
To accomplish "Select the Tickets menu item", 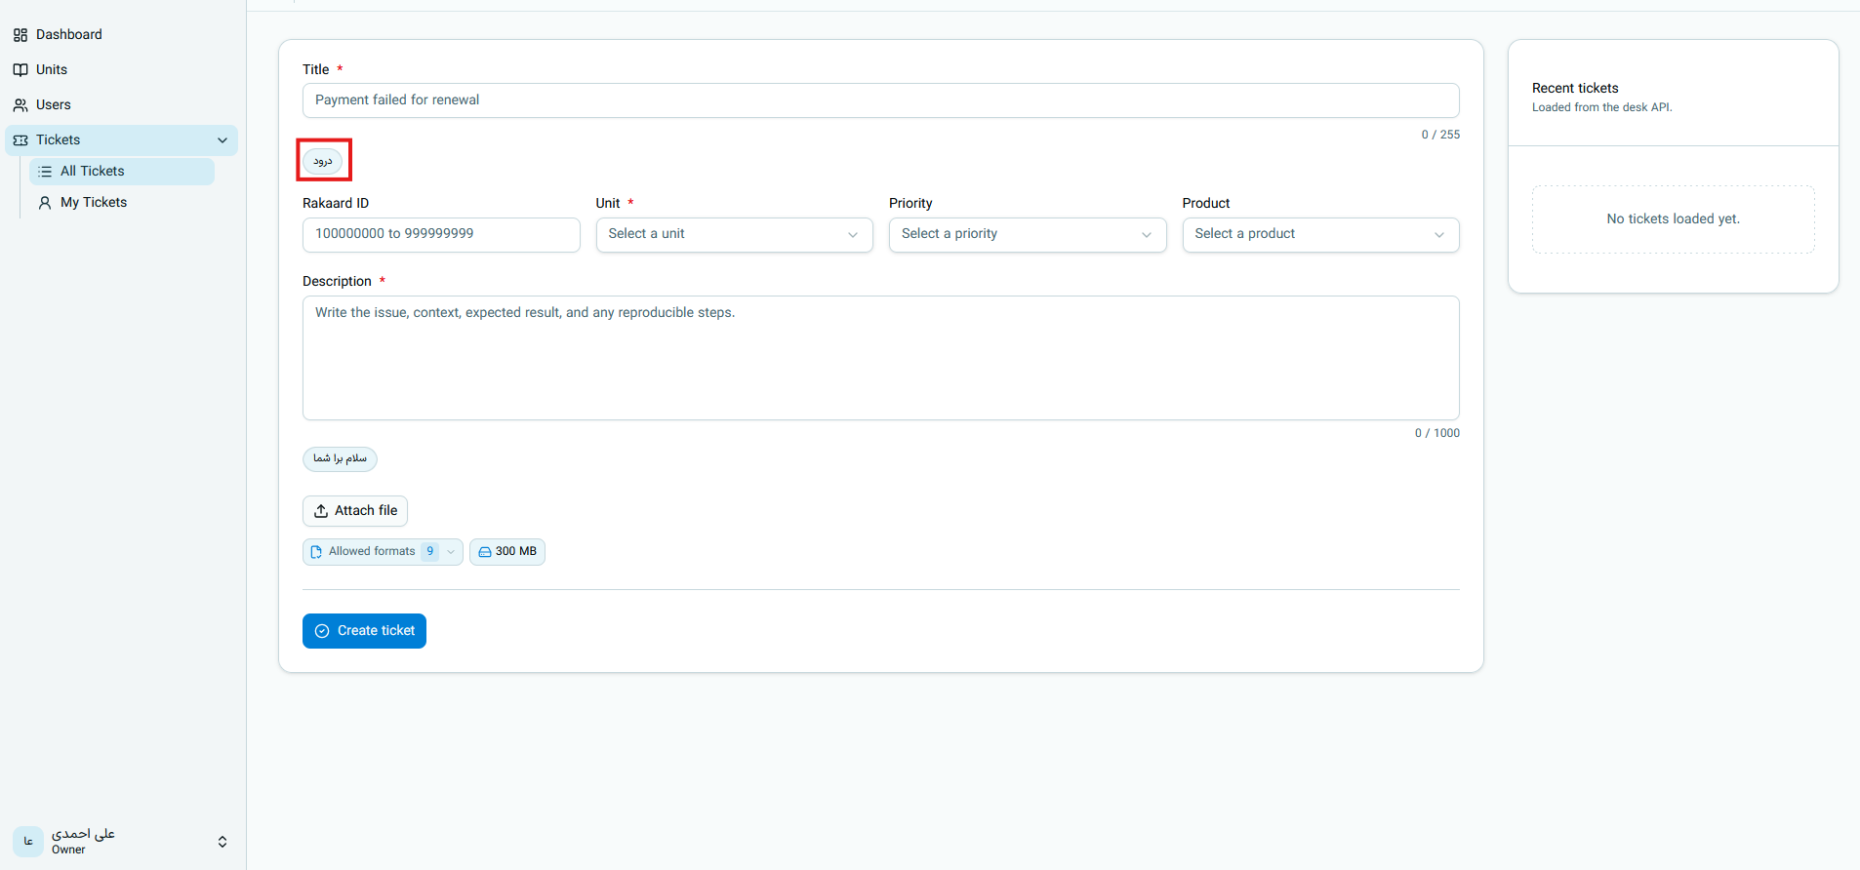I will pyautogui.click(x=121, y=140).
